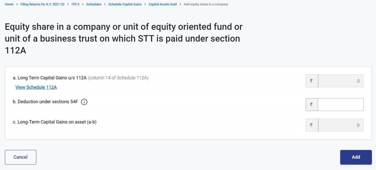Return to the Schedules breadcrumb
Screen dimensions: 376x170
94,4
